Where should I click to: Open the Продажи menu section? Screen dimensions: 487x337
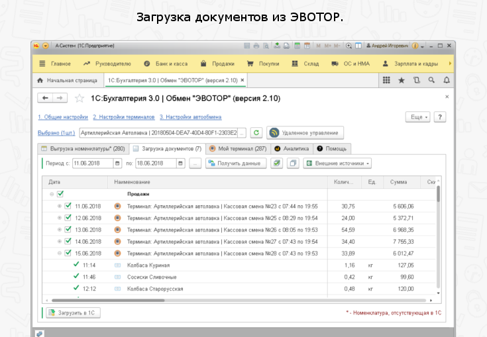pyautogui.click(x=218, y=64)
